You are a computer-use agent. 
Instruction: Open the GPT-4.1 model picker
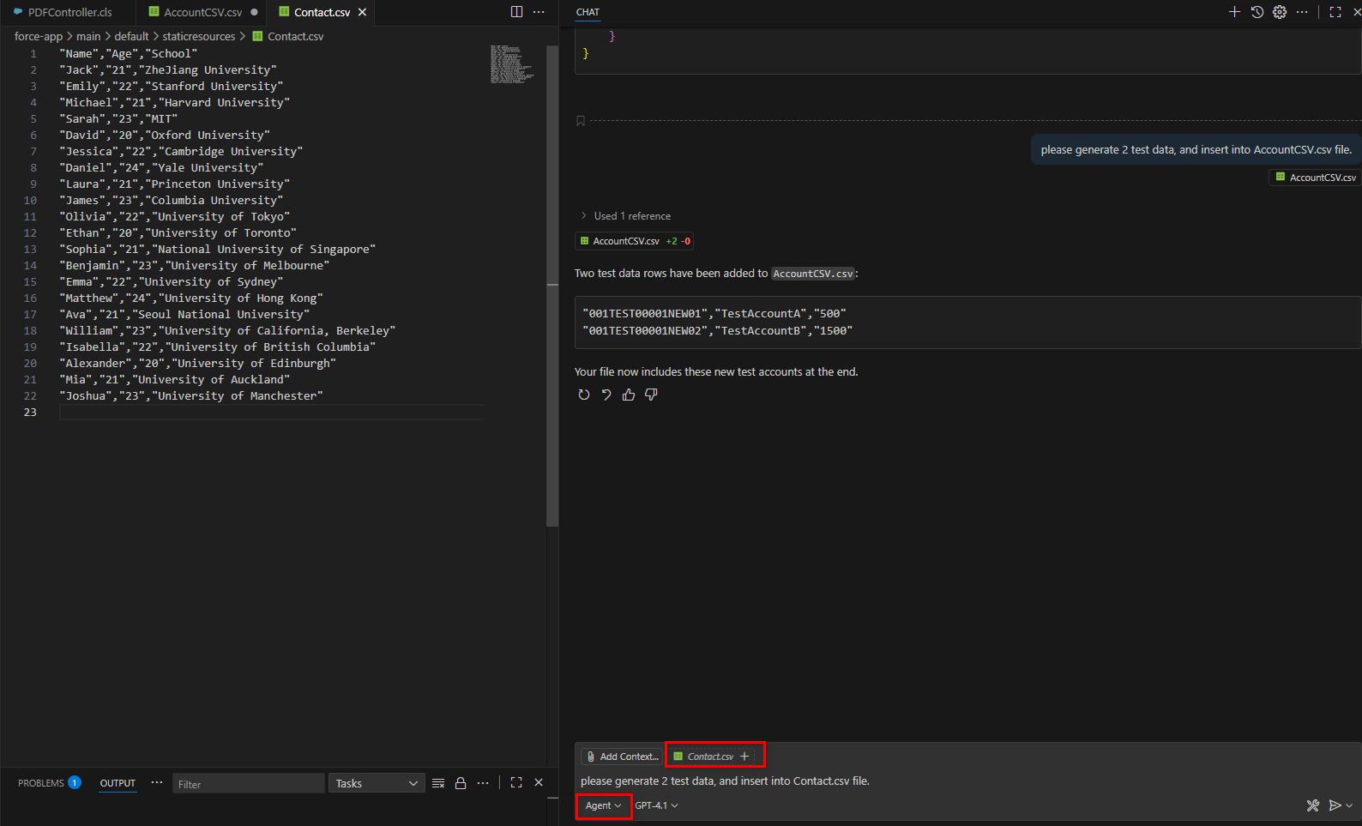(x=656, y=805)
